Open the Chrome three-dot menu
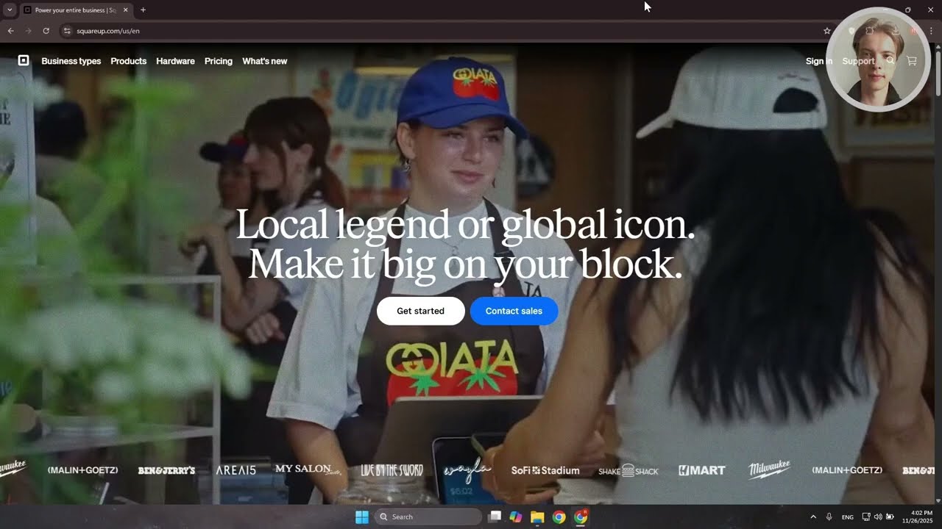Viewport: 942px width, 529px height. pyautogui.click(x=931, y=31)
